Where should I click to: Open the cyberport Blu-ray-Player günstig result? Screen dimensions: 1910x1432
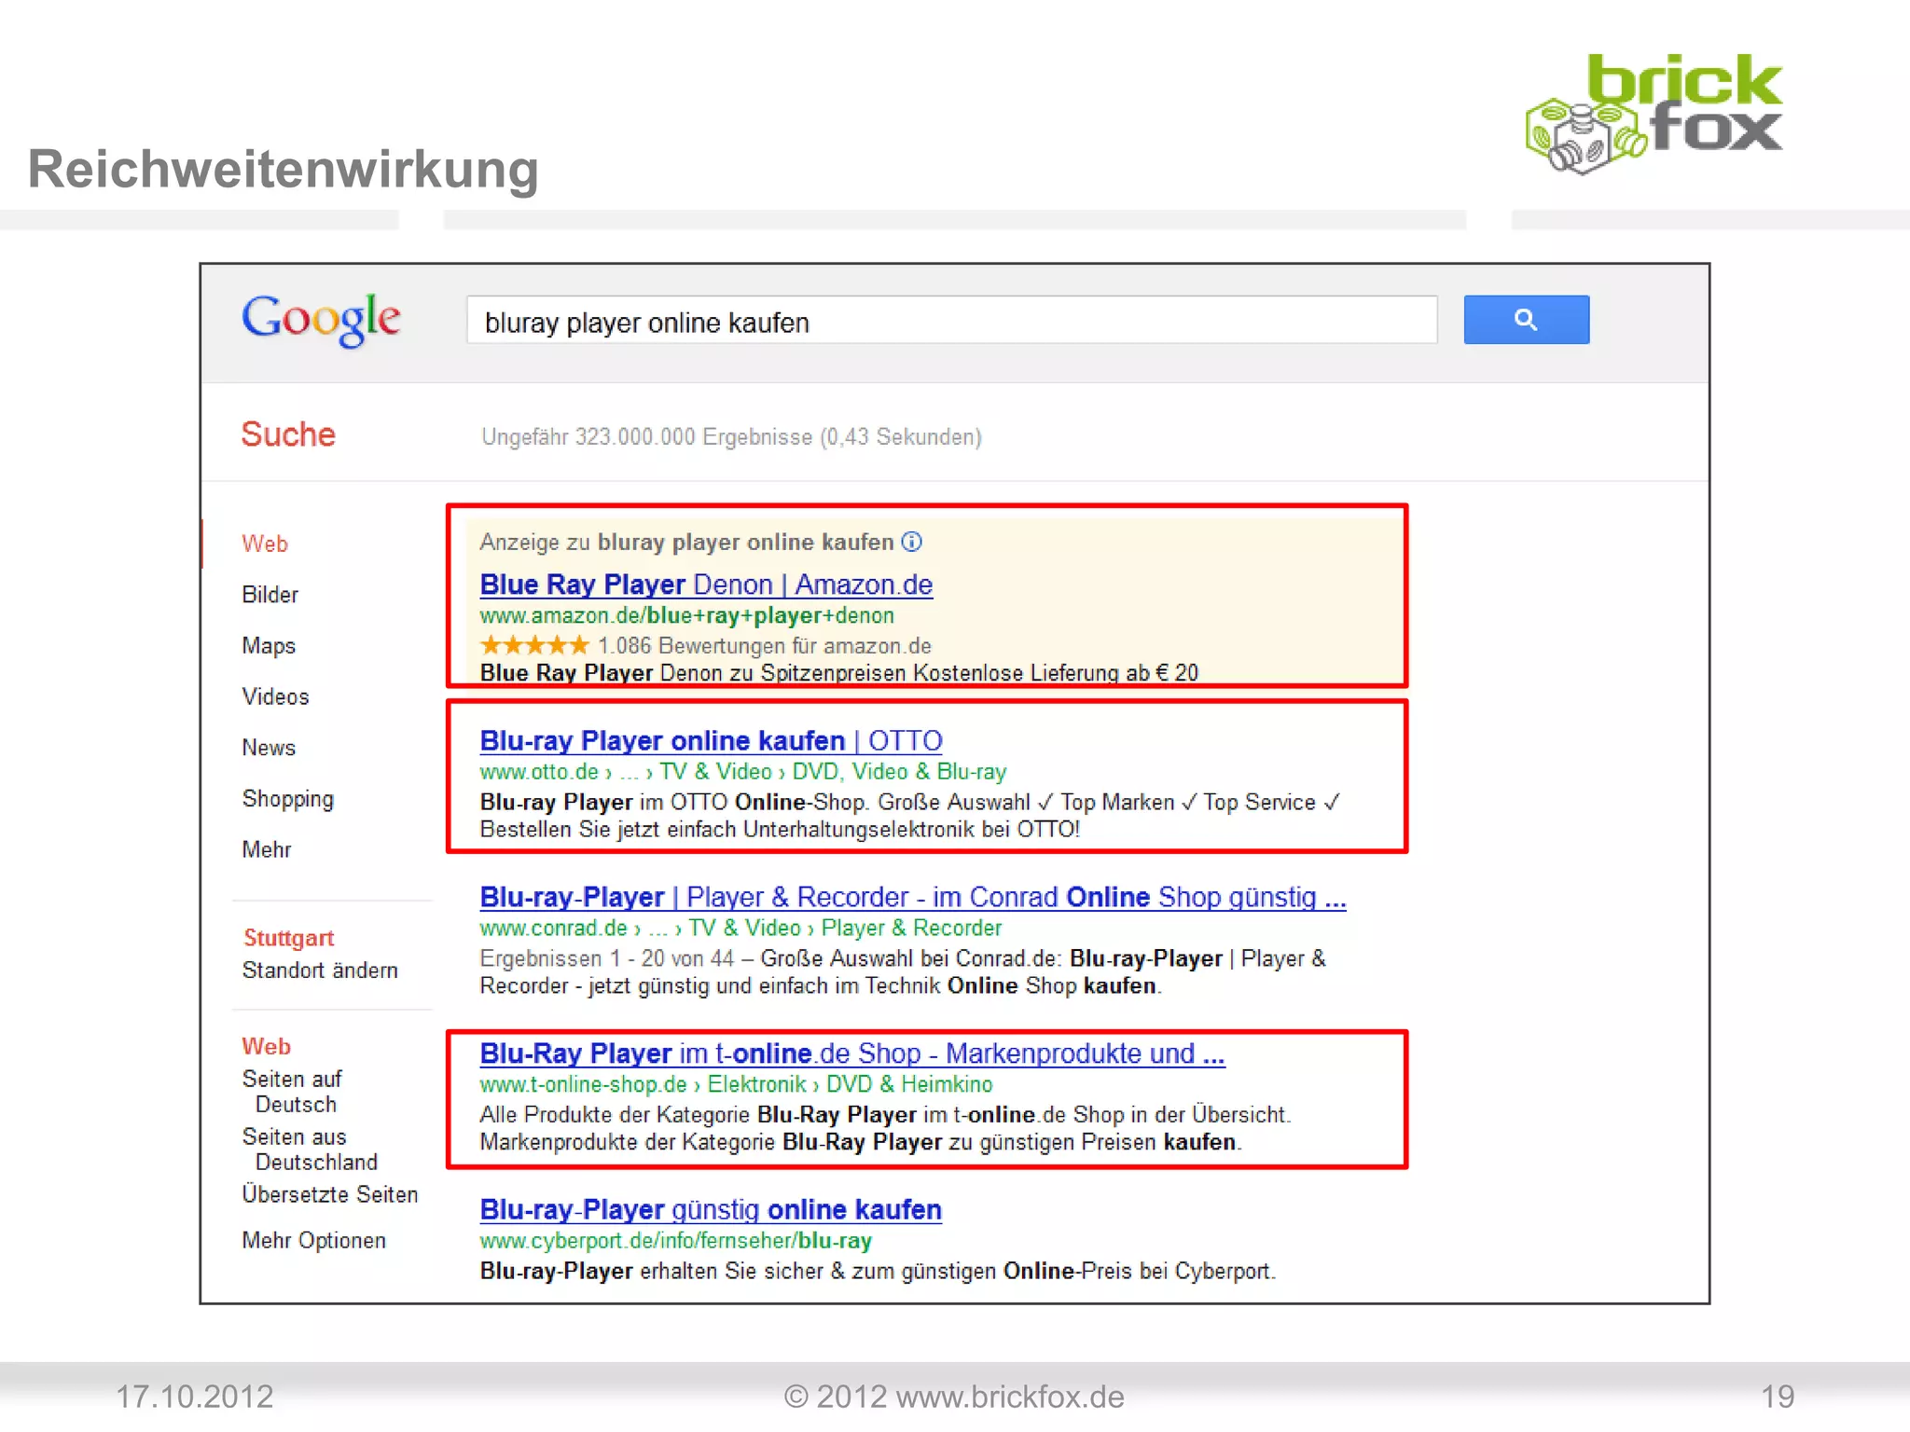[711, 1209]
